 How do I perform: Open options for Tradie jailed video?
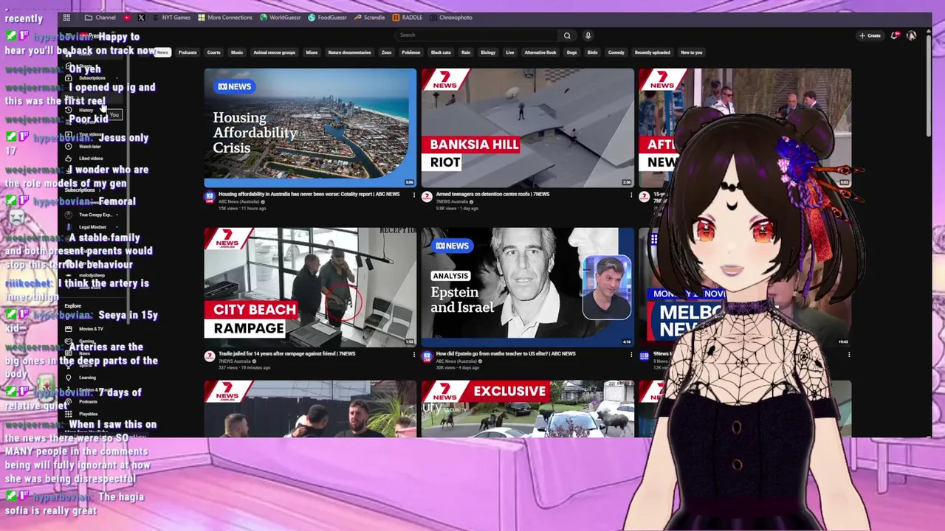[413, 355]
